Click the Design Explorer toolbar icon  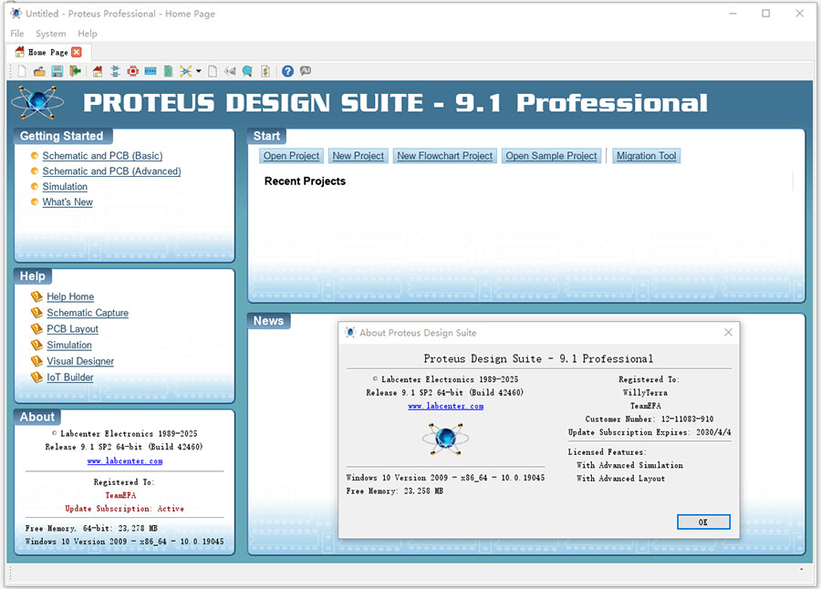click(186, 71)
